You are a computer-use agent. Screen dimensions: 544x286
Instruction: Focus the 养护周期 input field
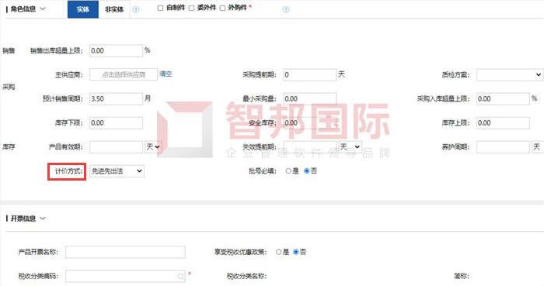[503, 147]
